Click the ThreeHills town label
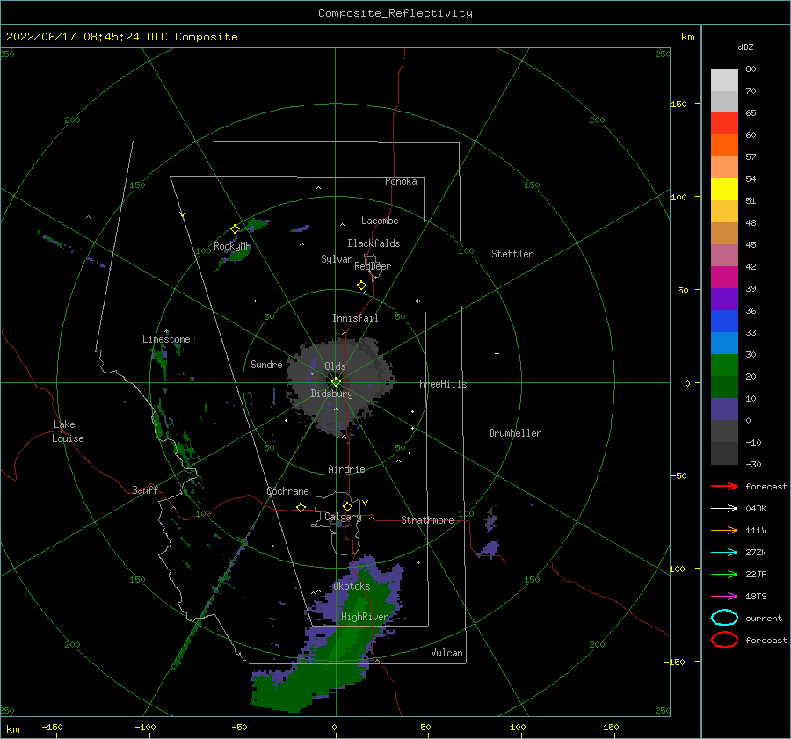This screenshot has height=739, width=791. [440, 384]
